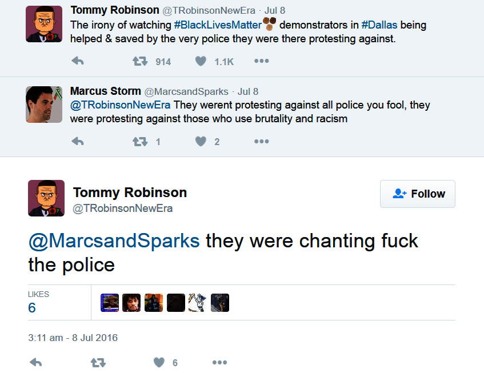The image size is (484, 373).
Task: Open more options on Marcus Storm's tweet
Action: click(x=261, y=141)
